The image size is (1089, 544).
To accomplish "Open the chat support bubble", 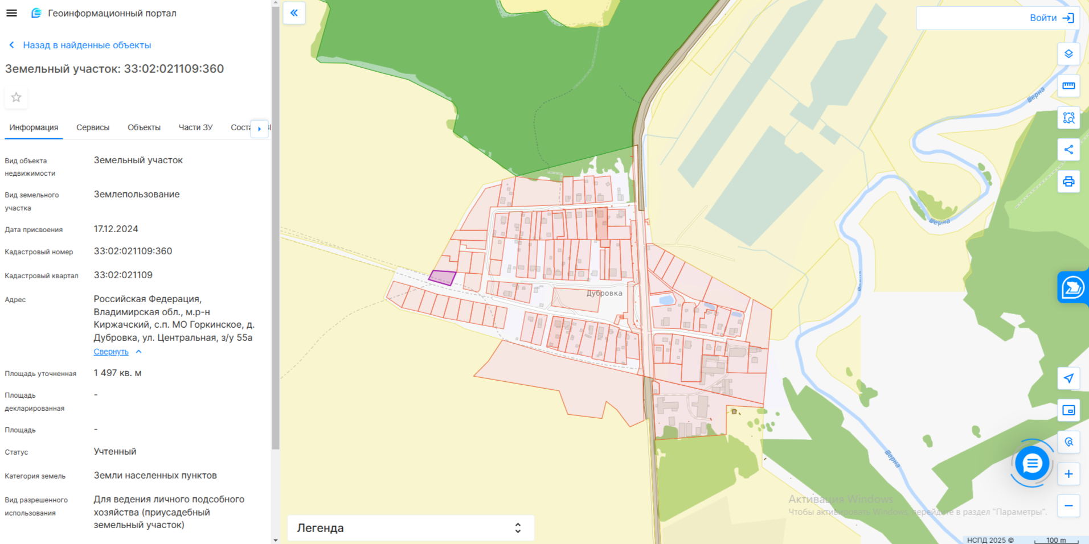I will point(1031,464).
